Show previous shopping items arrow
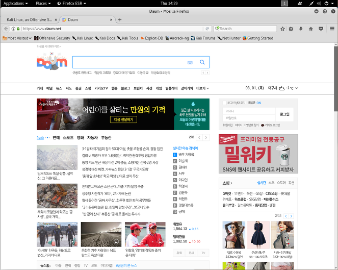 tap(286, 216)
